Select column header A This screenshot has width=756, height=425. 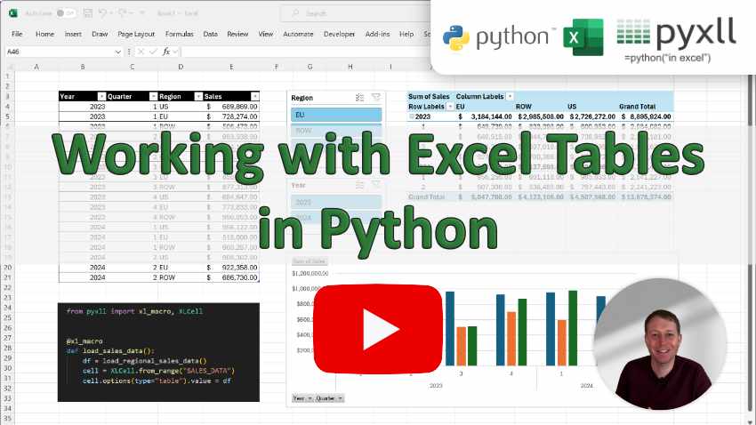36,67
